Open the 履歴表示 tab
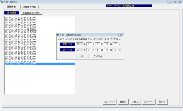This screenshot has height=111, width=183. [11, 7]
